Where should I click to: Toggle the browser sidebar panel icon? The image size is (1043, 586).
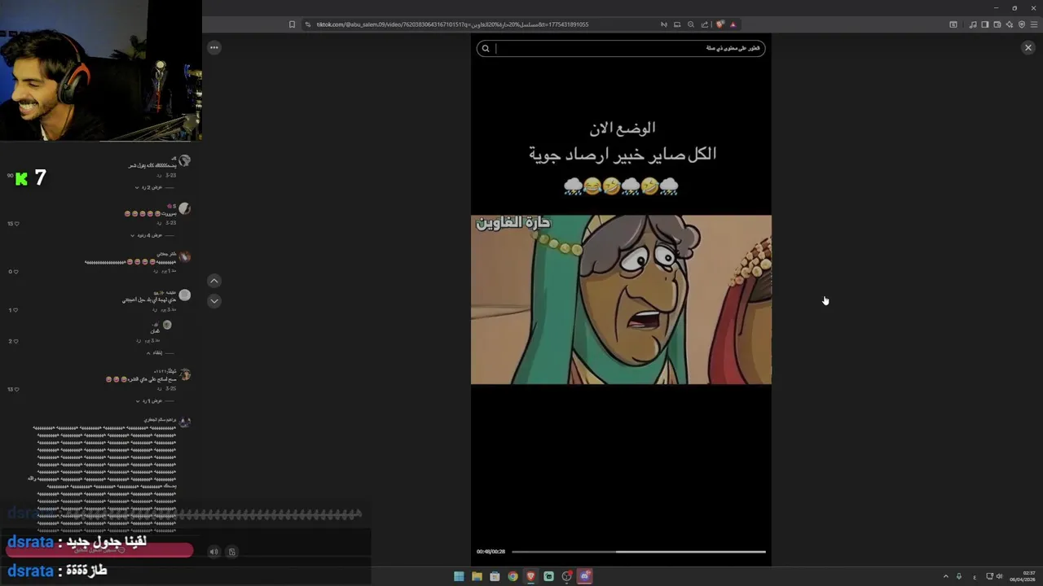984,24
